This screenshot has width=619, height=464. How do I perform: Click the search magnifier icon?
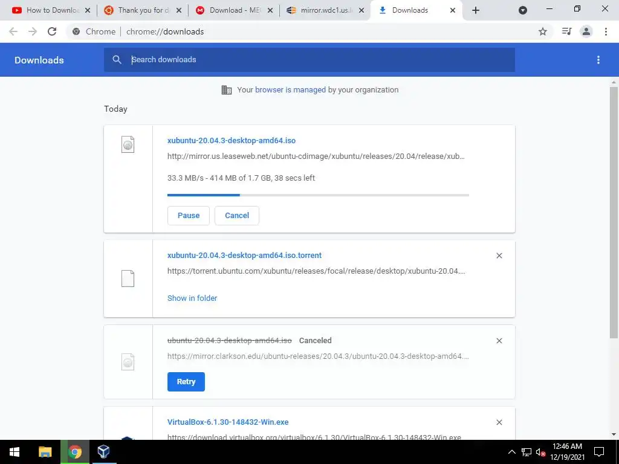coord(117,60)
